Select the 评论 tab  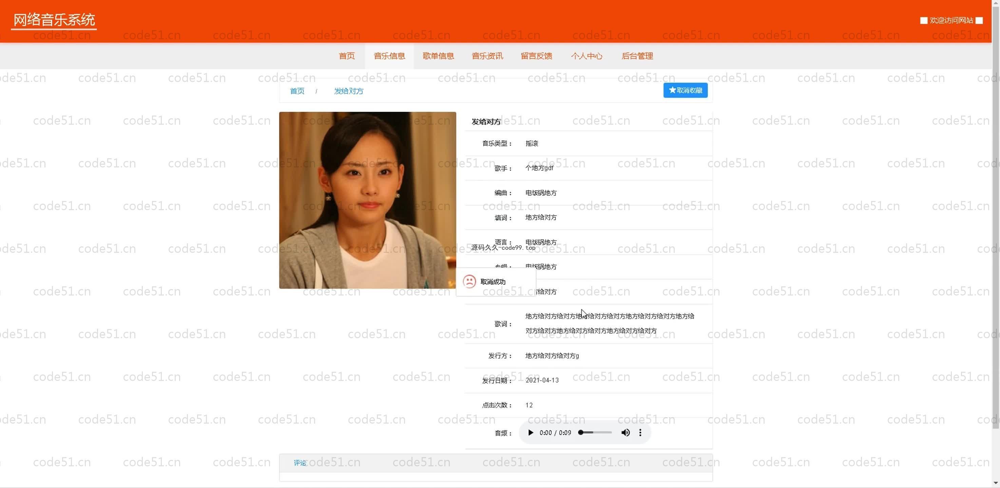coord(300,463)
